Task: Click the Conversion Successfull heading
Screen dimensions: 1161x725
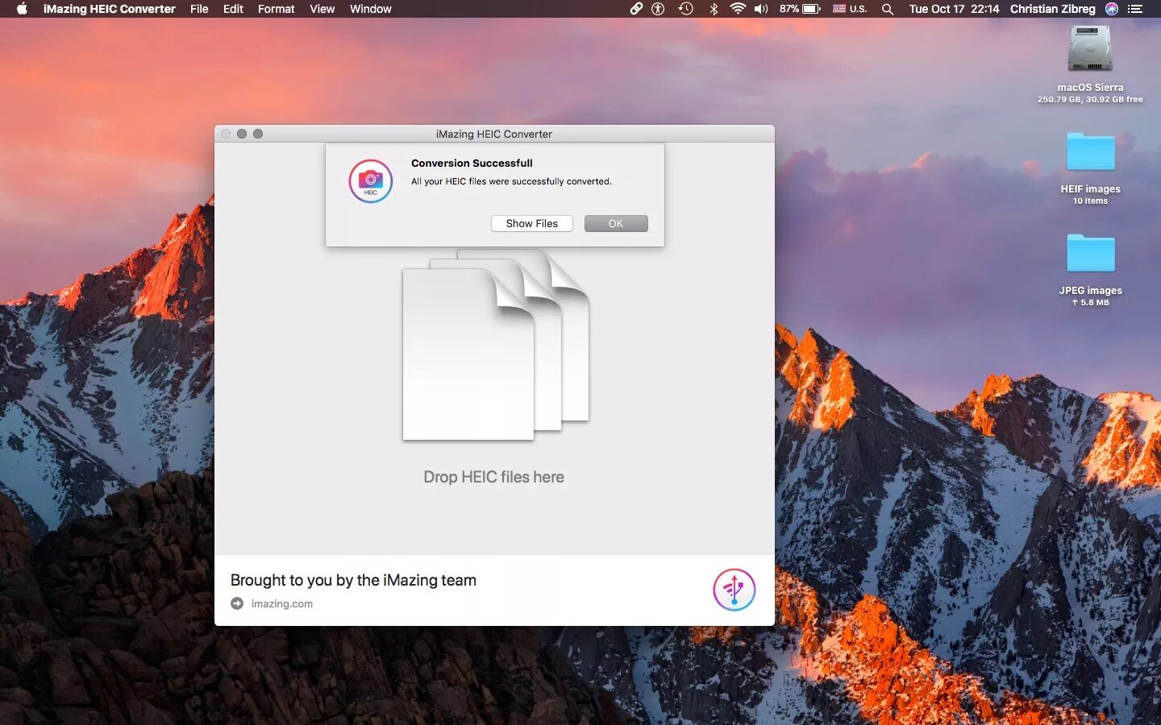Action: coord(472,163)
